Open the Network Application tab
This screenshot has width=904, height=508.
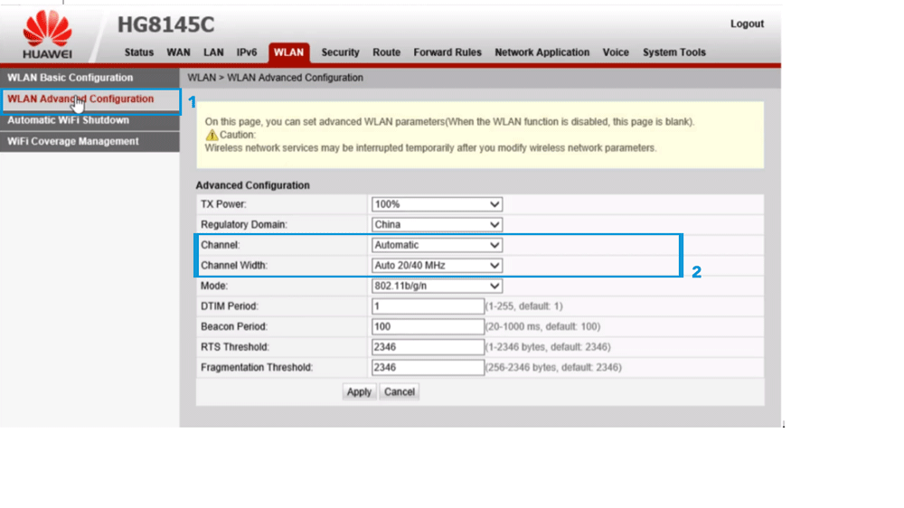coord(541,52)
